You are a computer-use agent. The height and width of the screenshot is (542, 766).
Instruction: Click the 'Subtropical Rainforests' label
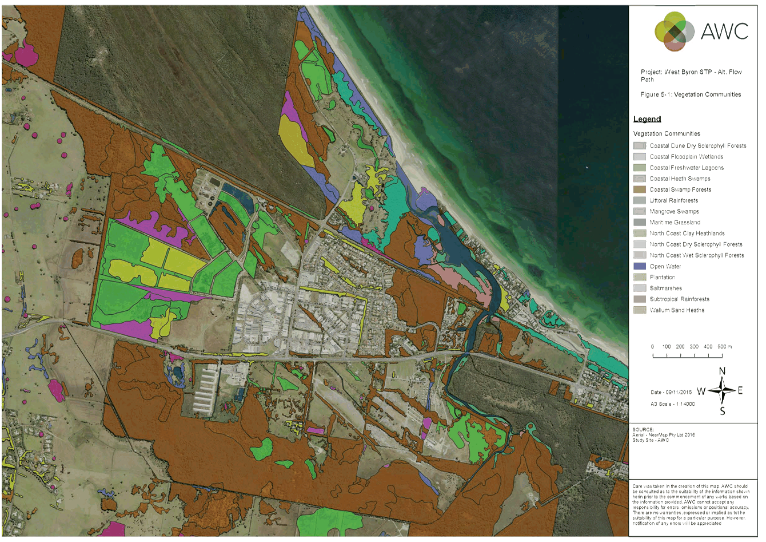679,299
